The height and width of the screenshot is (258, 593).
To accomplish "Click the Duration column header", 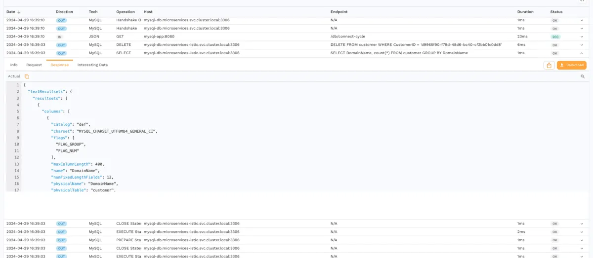I will tap(525, 11).
